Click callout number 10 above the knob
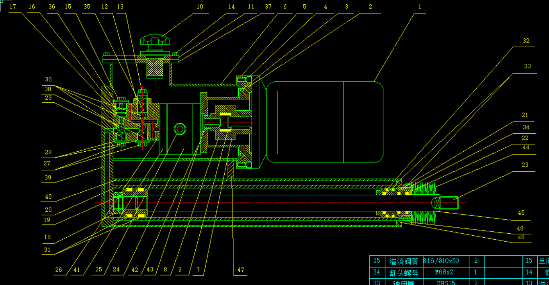 (x=200, y=7)
